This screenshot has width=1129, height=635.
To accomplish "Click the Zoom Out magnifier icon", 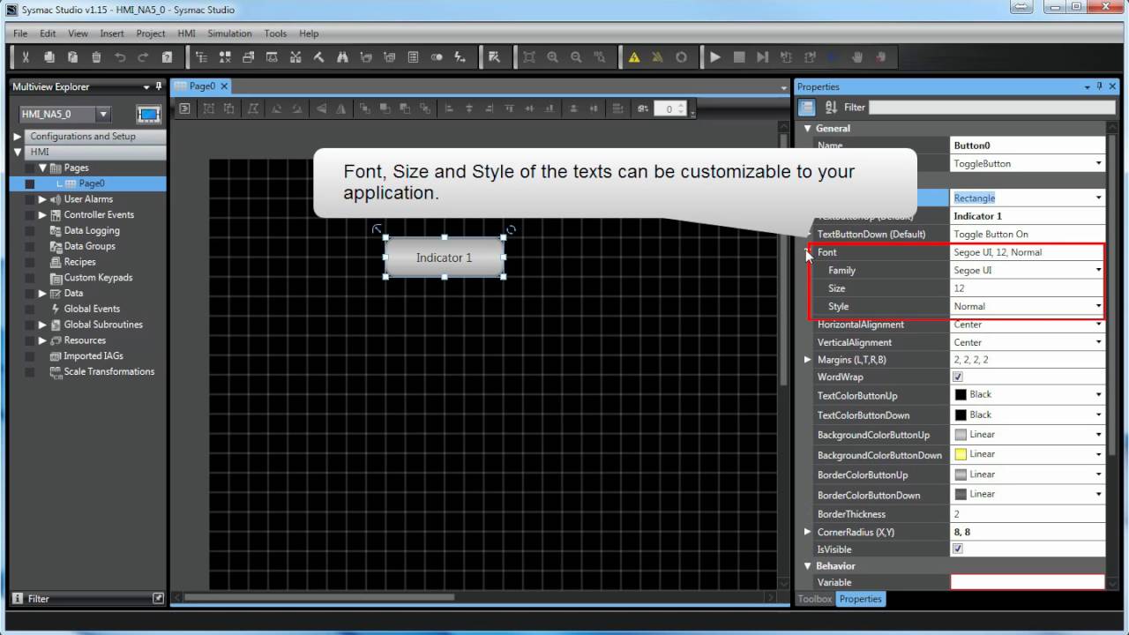I will coord(576,57).
